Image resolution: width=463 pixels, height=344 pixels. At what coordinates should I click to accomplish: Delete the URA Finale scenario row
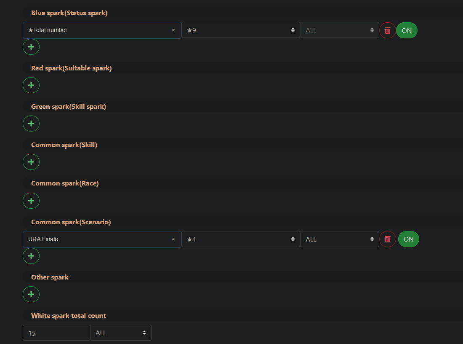point(387,239)
